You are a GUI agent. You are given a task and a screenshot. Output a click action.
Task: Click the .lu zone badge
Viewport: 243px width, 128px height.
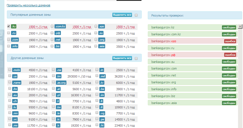point(15,107)
